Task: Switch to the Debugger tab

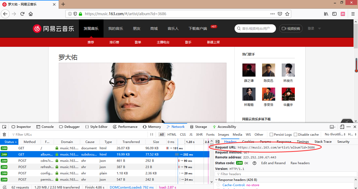Action: (x=69, y=127)
